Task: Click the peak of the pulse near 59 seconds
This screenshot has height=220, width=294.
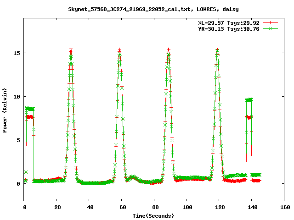Action: [119, 50]
